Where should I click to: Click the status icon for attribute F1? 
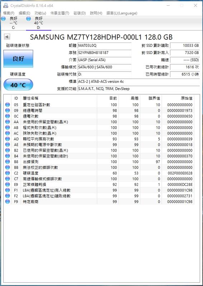[x=8, y=190]
